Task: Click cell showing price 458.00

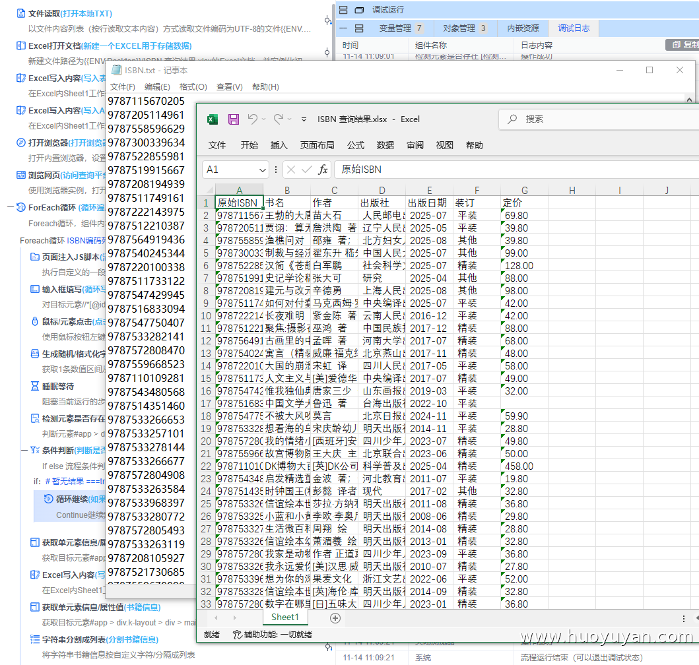Action: [x=524, y=466]
